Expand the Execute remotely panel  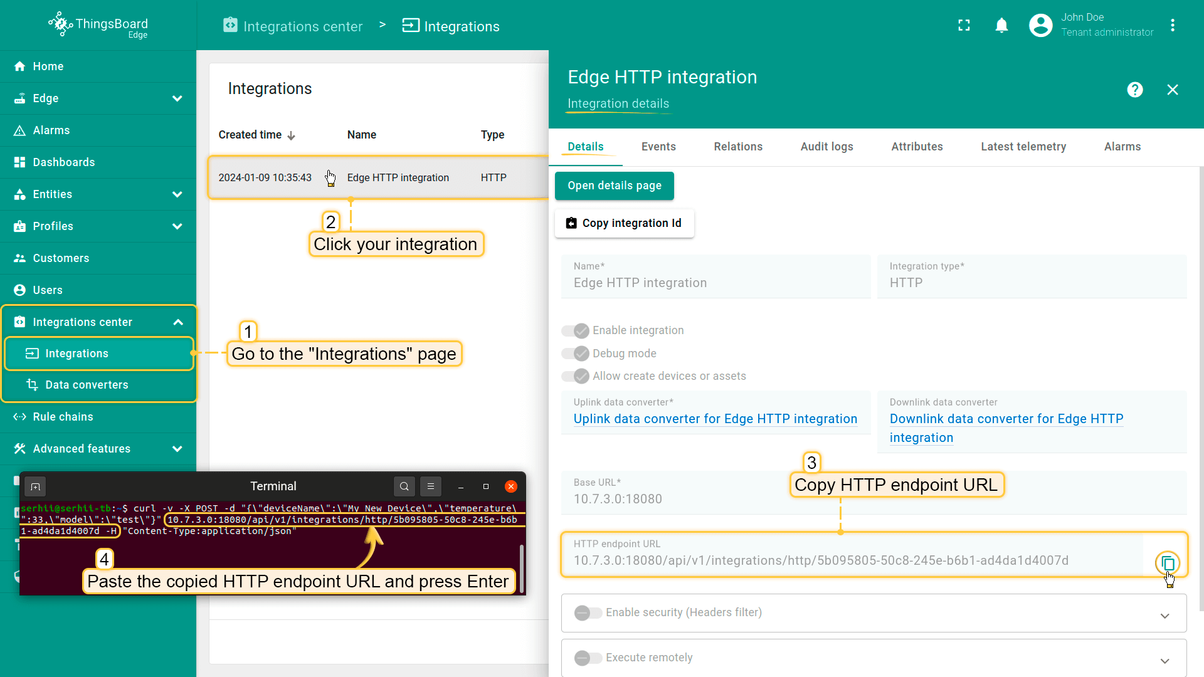tap(1164, 661)
